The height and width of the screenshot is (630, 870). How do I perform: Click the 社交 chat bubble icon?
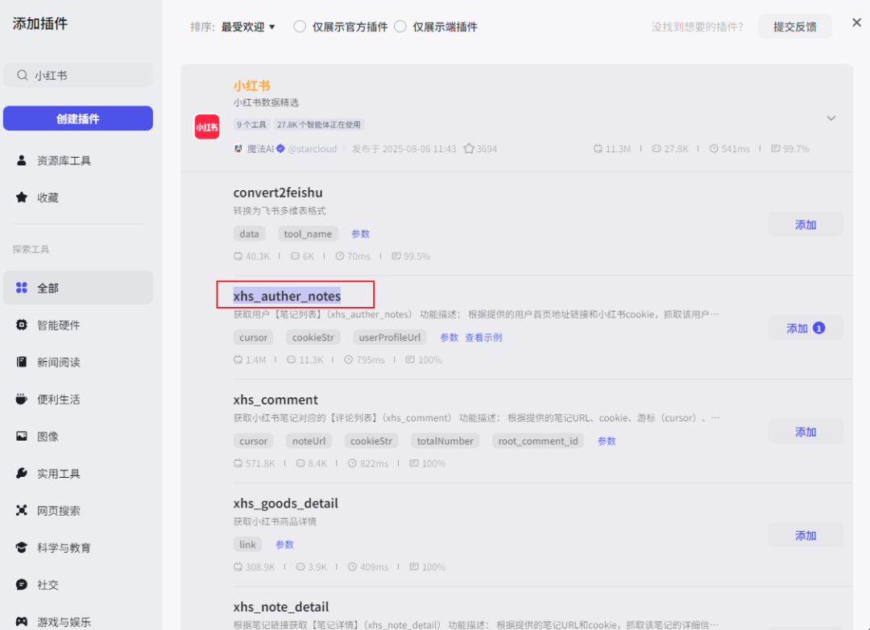click(22, 585)
